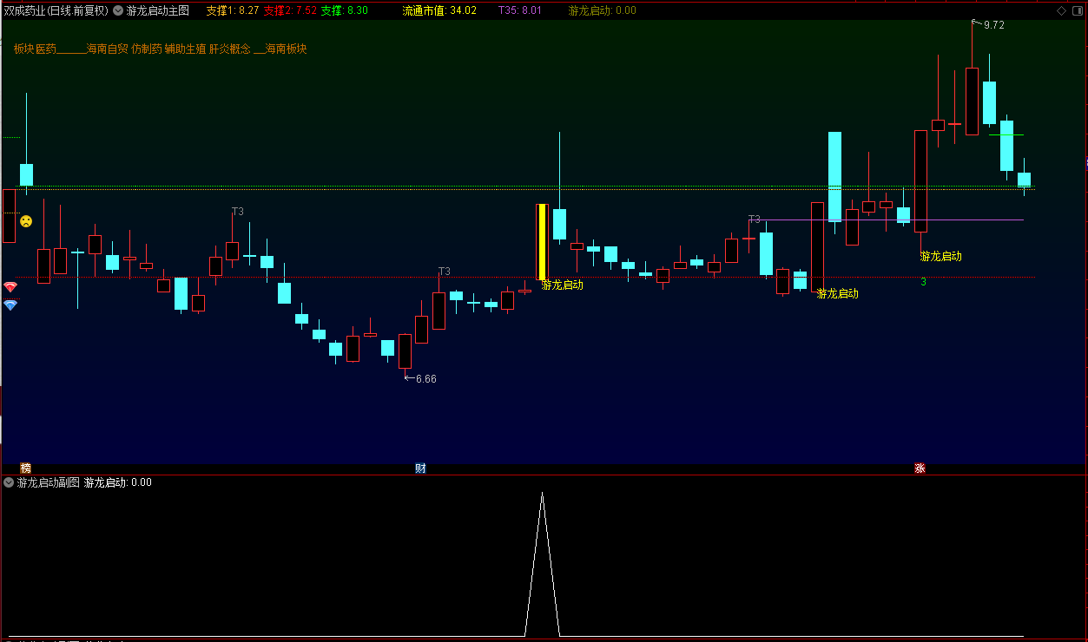The image size is (1088, 642).
Task: Click the T3 label at the horizontal line
Action: tap(755, 219)
